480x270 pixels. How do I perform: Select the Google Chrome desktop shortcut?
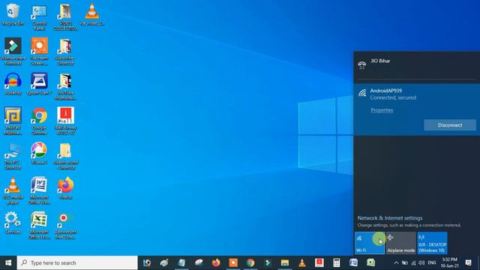pos(39,121)
